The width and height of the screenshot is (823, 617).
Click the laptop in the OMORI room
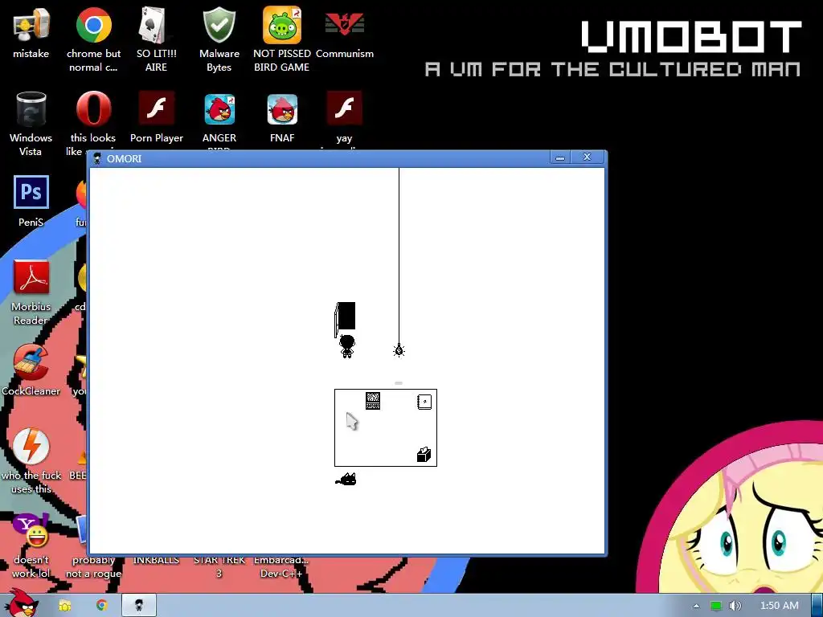[373, 401]
